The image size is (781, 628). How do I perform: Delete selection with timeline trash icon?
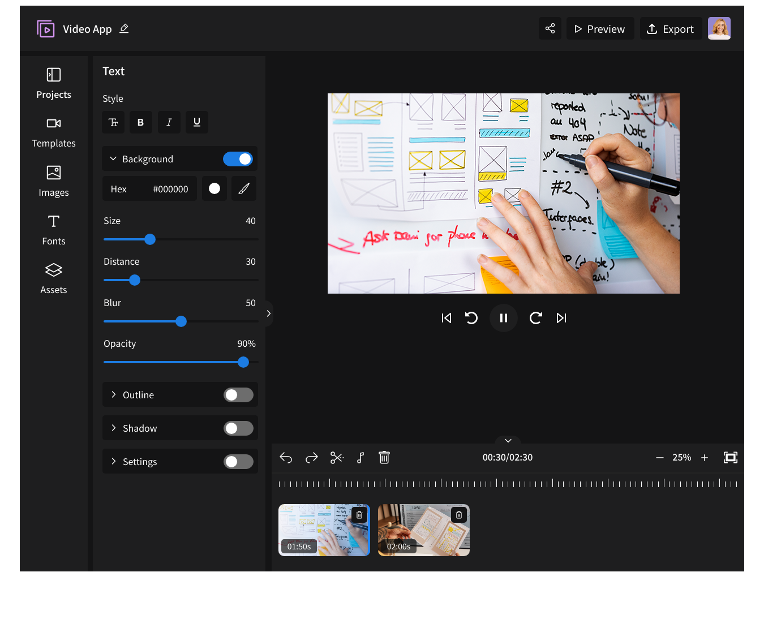pos(384,458)
